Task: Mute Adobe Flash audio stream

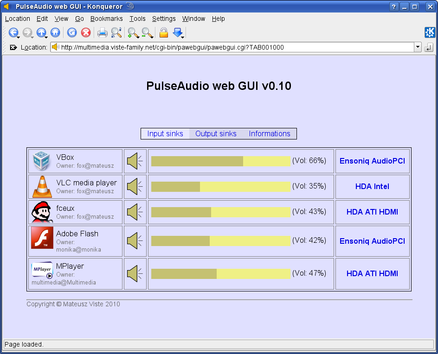Action: (135, 241)
